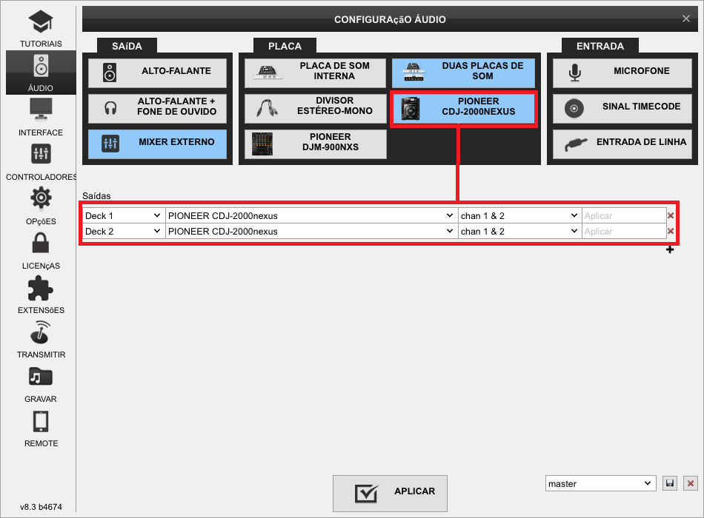Viewport: 704px width, 518px height.
Task: Remove the Deck 2 output row
Action: pos(671,232)
